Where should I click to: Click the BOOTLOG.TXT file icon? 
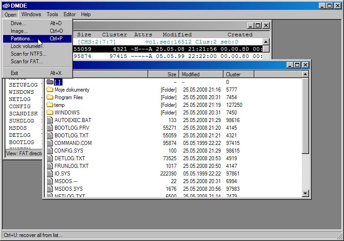click(50, 135)
